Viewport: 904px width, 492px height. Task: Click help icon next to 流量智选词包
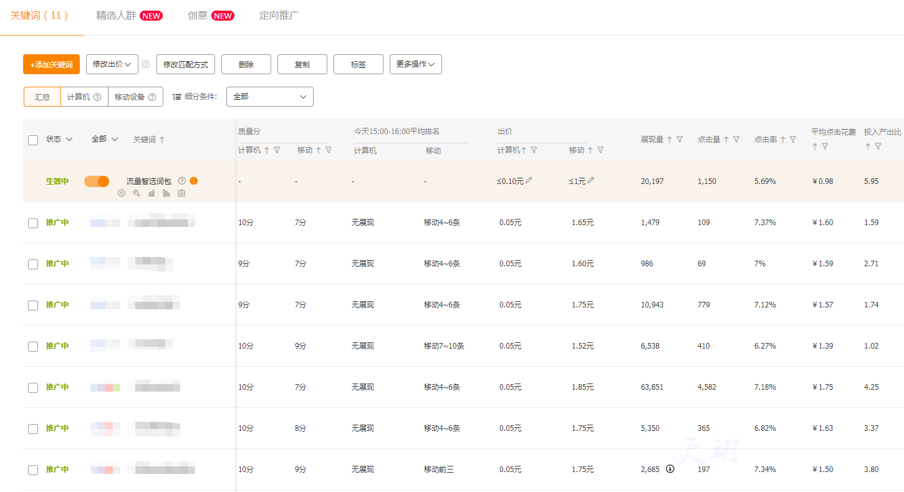(x=182, y=181)
